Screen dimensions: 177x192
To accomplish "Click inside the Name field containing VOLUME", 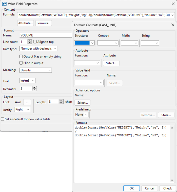I will [x=46, y=35].
